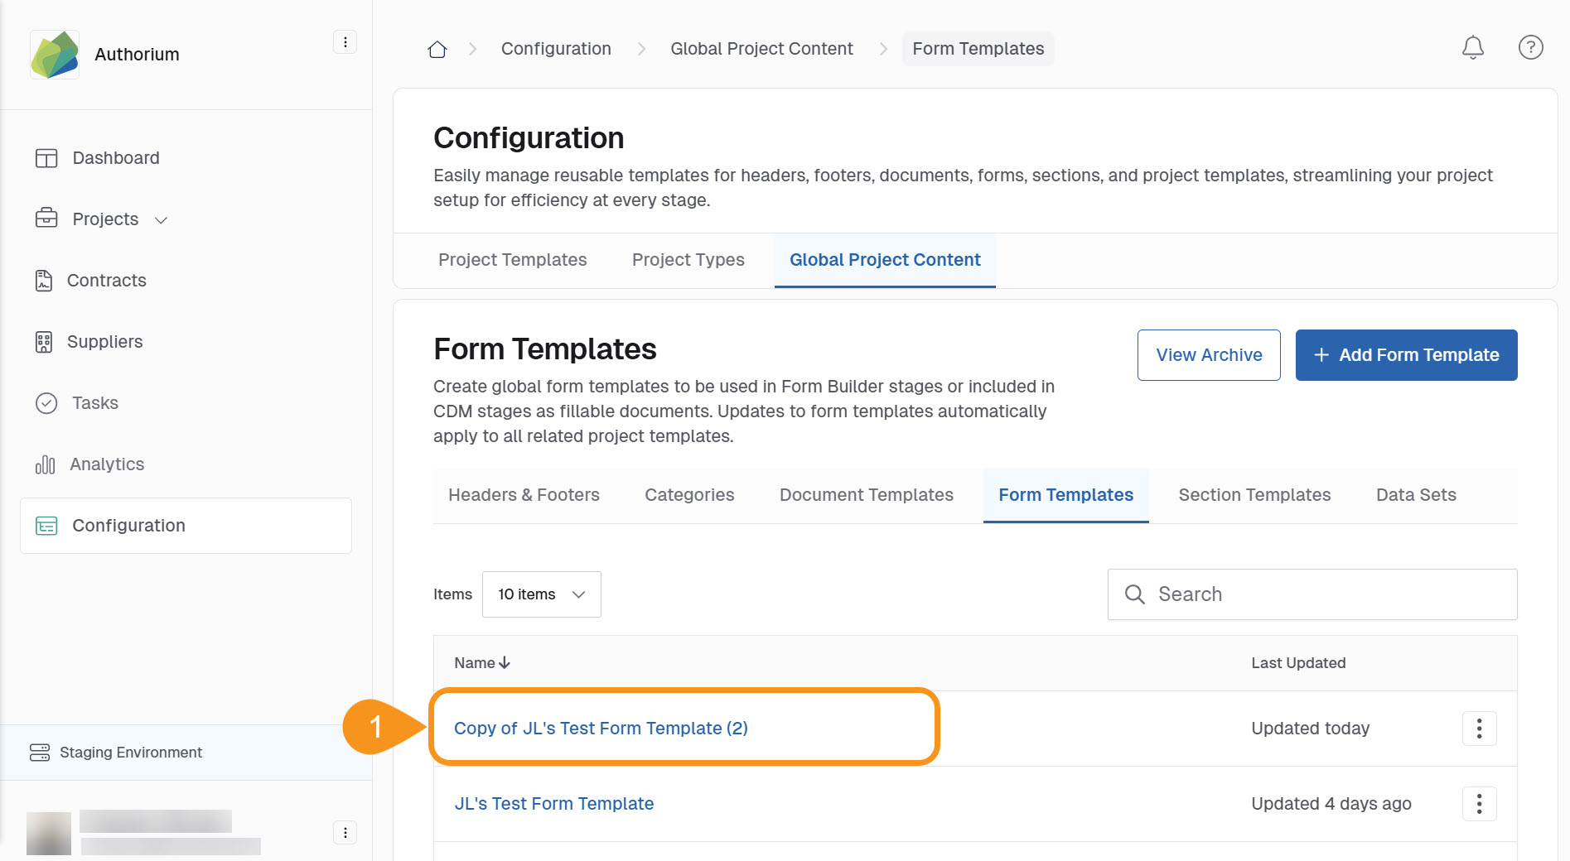Expand the Projects sidebar chevron
The width and height of the screenshot is (1570, 861).
click(162, 219)
